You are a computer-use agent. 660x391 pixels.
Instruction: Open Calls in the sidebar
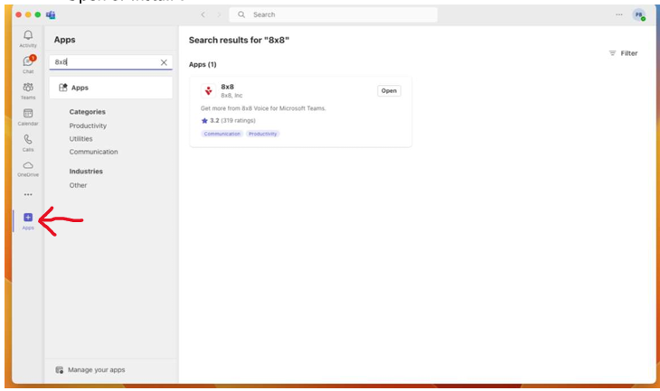28,143
